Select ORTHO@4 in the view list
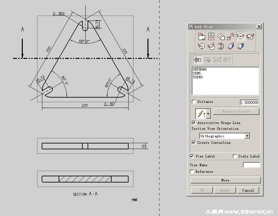 pyautogui.click(x=200, y=69)
